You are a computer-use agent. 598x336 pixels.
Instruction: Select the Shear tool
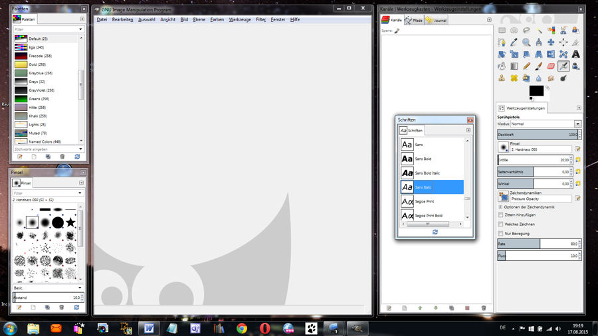point(526,54)
